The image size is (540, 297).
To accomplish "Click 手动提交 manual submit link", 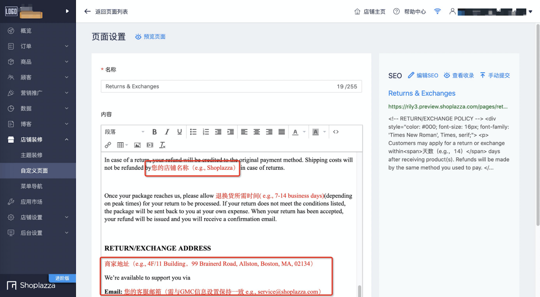I will (495, 75).
